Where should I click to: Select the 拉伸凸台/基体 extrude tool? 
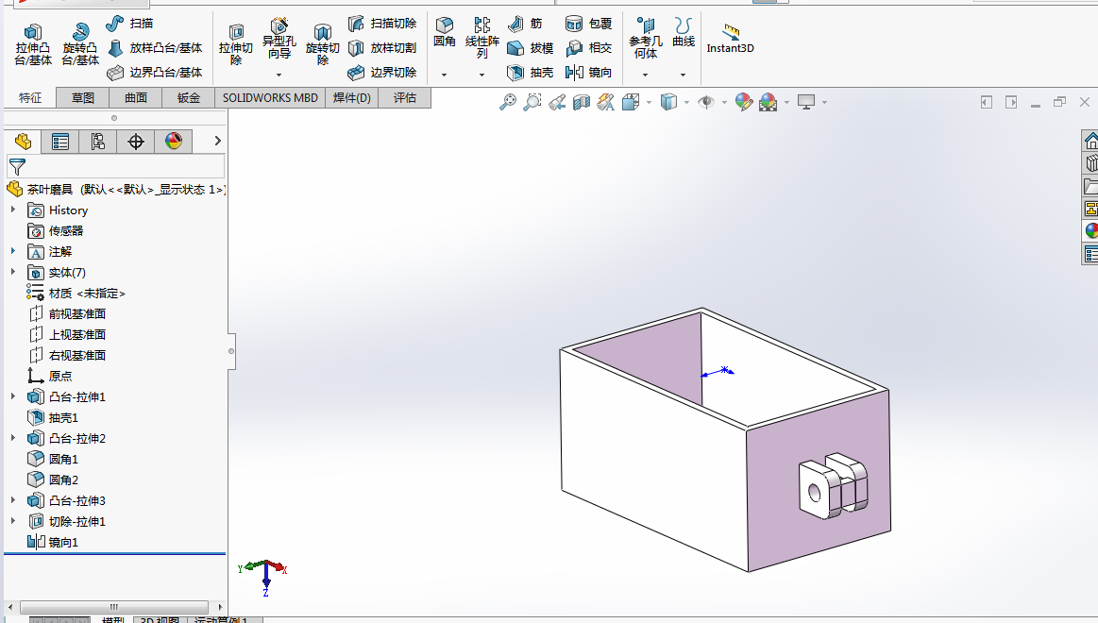pos(33,44)
